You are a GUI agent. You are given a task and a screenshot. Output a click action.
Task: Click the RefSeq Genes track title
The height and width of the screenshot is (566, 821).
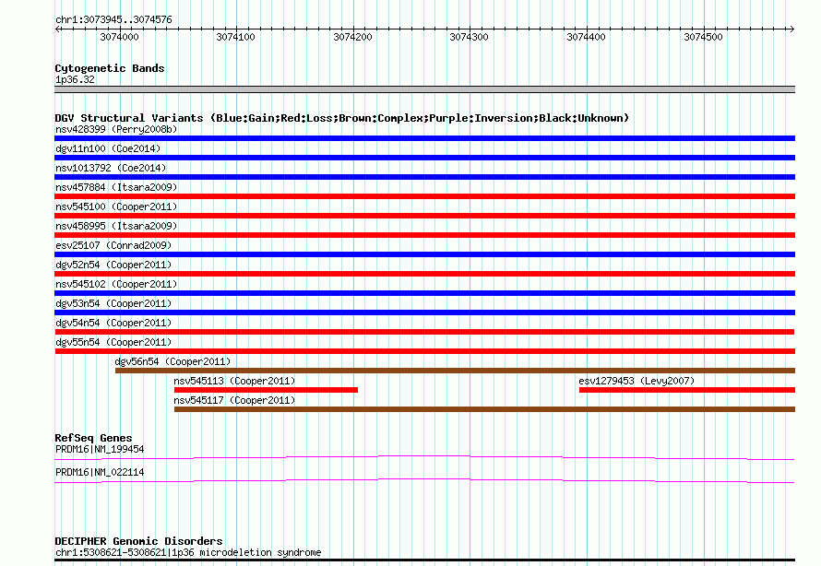(x=93, y=438)
